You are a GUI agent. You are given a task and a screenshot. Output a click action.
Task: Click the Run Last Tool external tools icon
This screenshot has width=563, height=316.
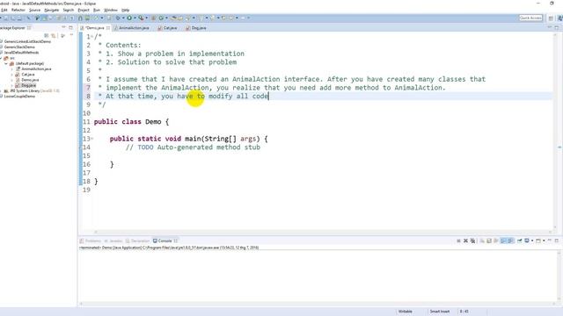click(x=141, y=18)
